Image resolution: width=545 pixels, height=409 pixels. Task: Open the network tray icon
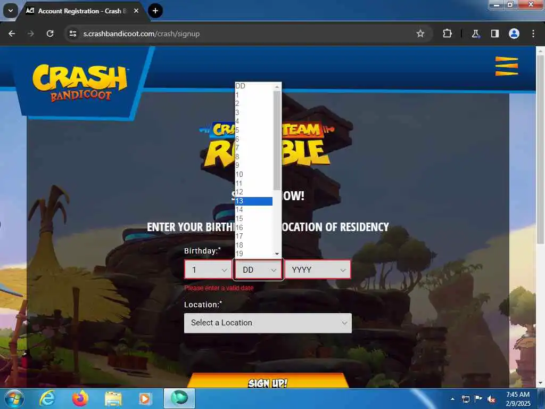(465, 399)
